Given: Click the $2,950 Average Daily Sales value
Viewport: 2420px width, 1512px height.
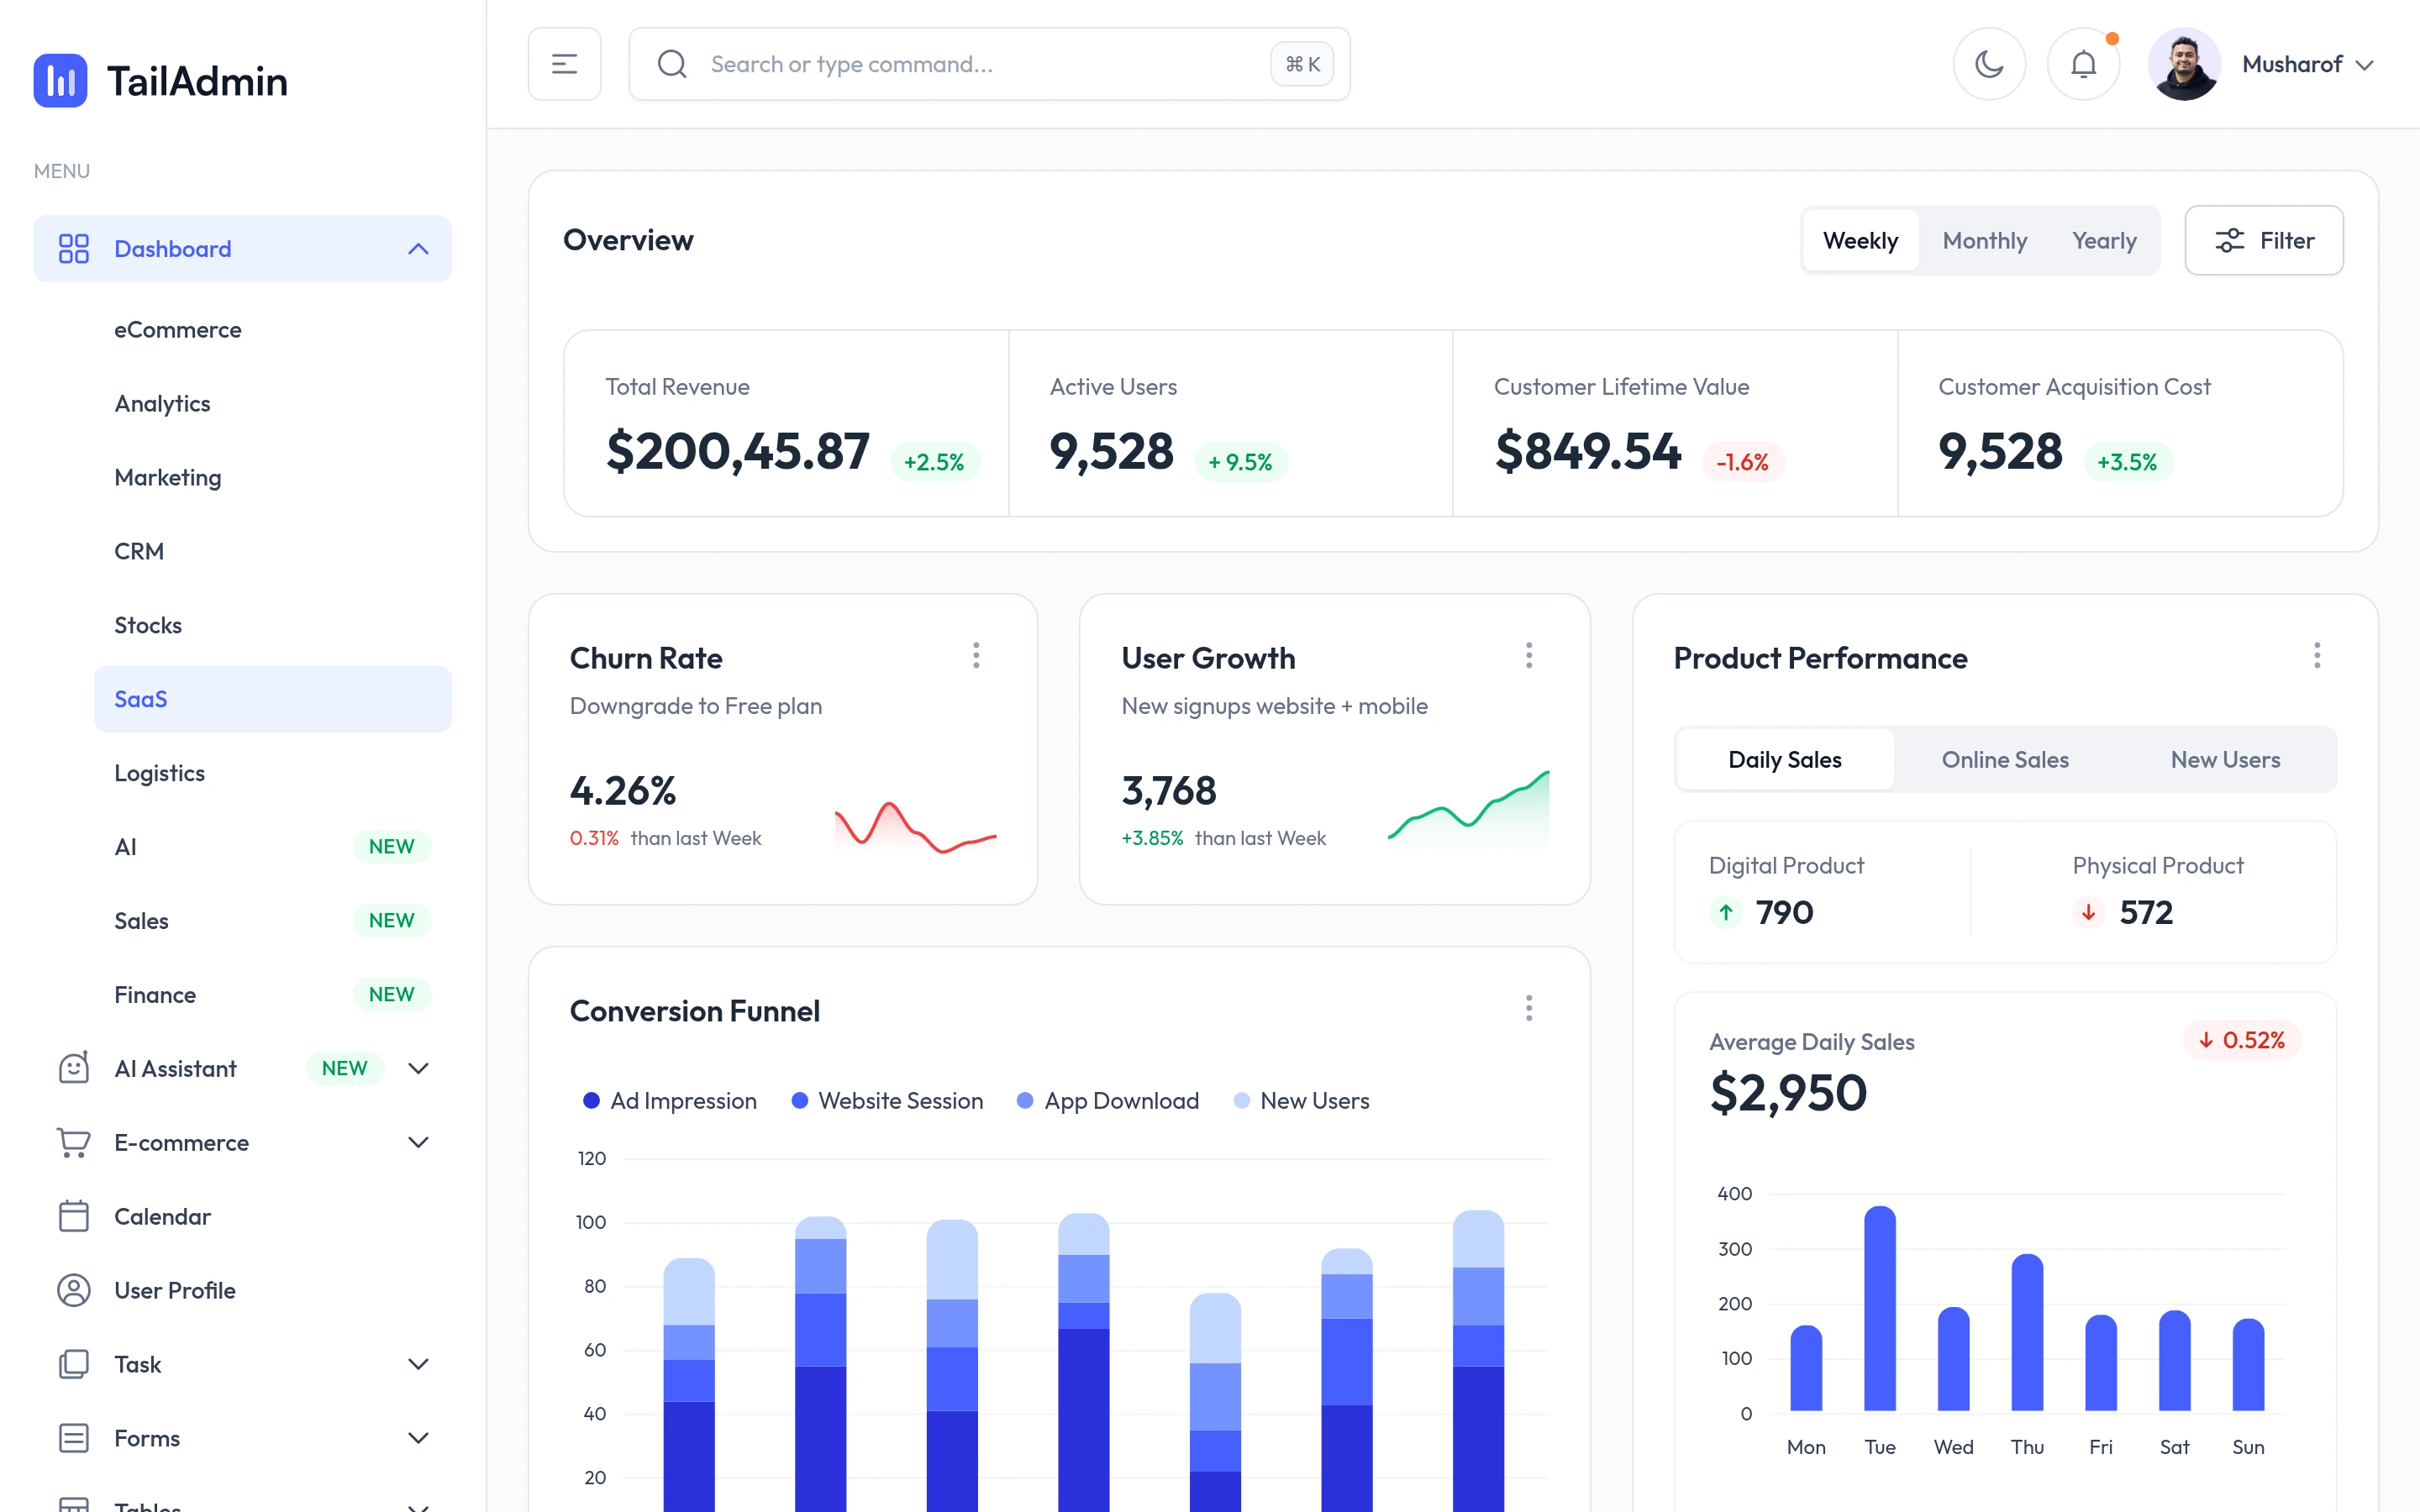Looking at the screenshot, I should pos(1789,1092).
